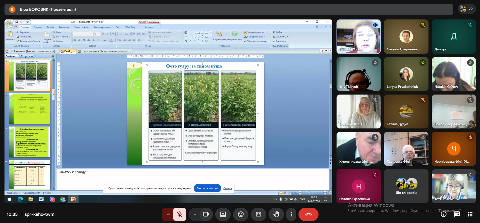Screen dimensions: 480x223
Task: Open the activities grid icon
Action: coord(470,214)
